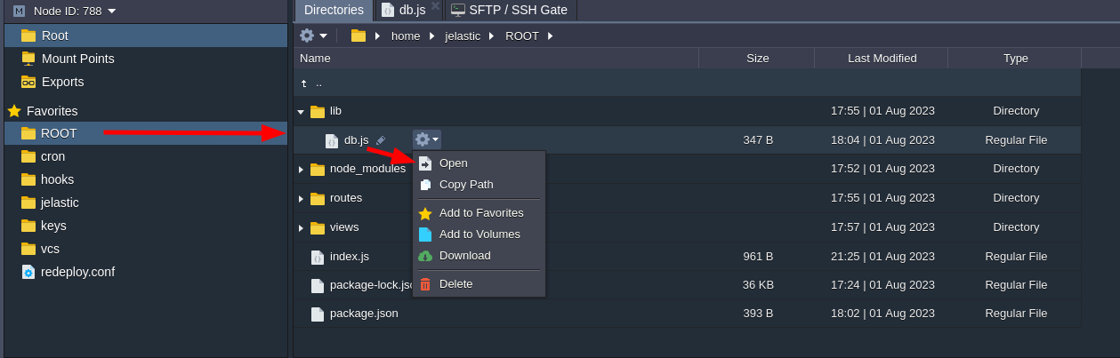Click the redeploy.conf file icon in Favorites
Screen dimensions: 1120x358
(x=28, y=272)
